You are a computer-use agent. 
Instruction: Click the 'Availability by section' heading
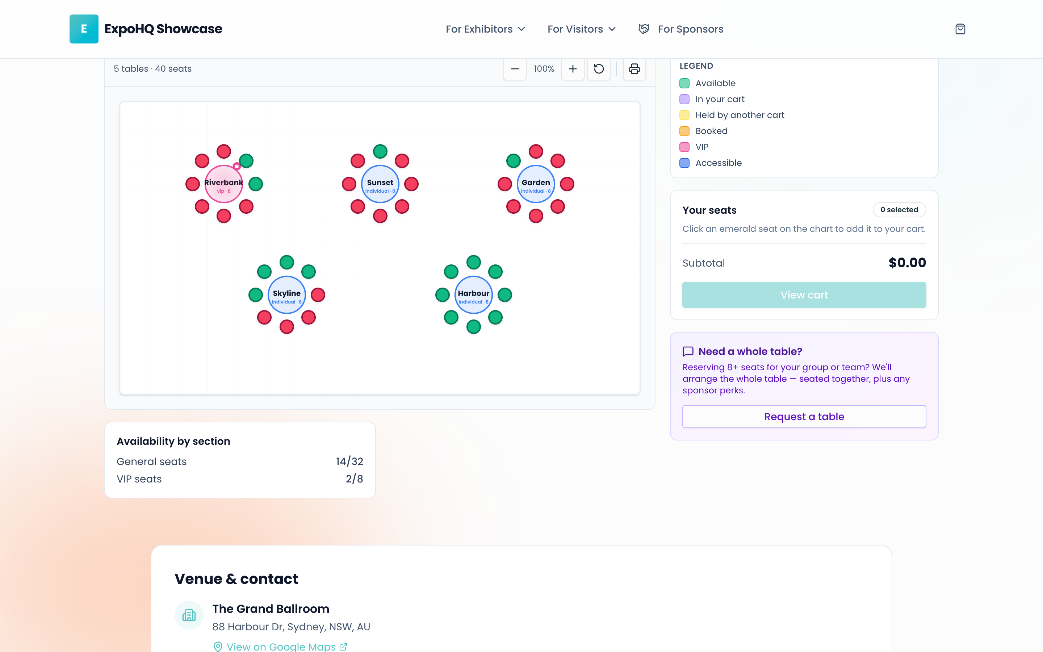(x=173, y=441)
